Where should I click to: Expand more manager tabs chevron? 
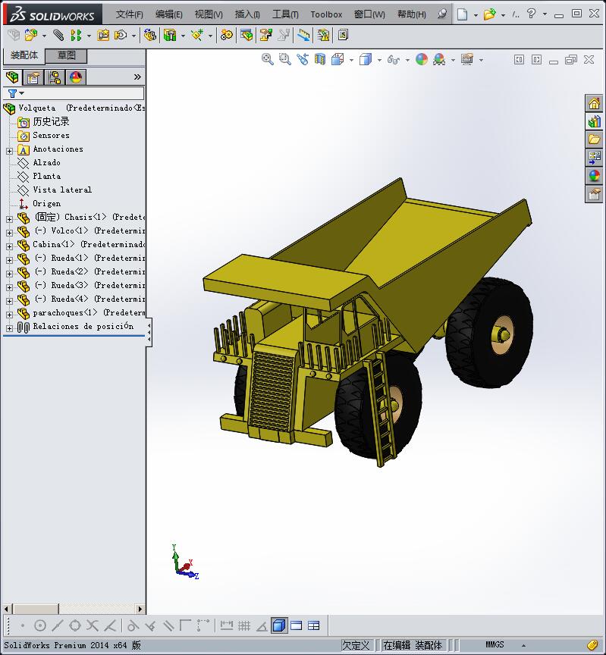pyautogui.click(x=137, y=77)
